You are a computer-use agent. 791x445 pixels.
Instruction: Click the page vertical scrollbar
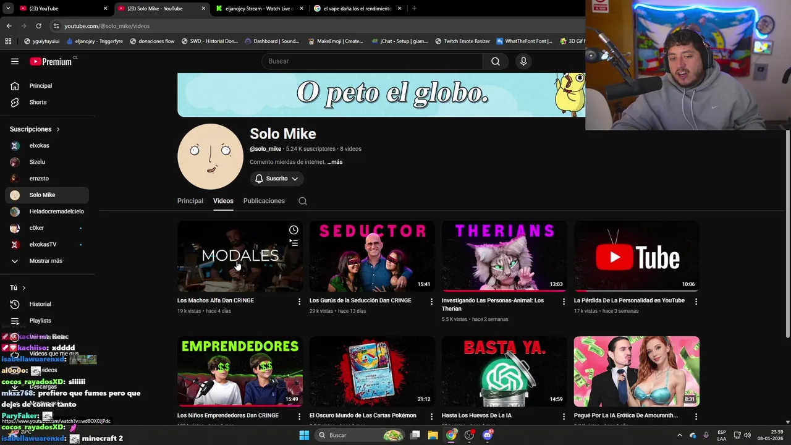(787, 235)
